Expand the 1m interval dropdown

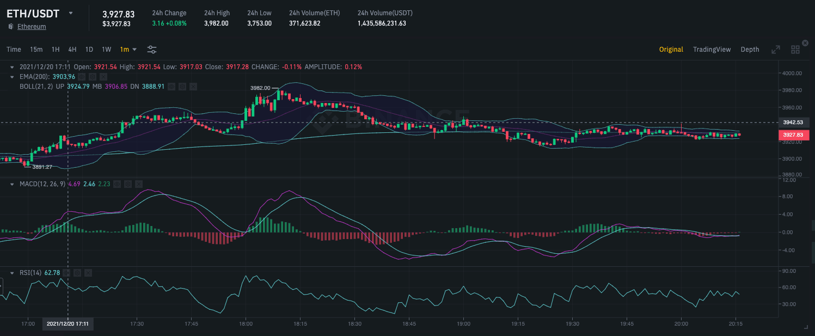click(128, 50)
